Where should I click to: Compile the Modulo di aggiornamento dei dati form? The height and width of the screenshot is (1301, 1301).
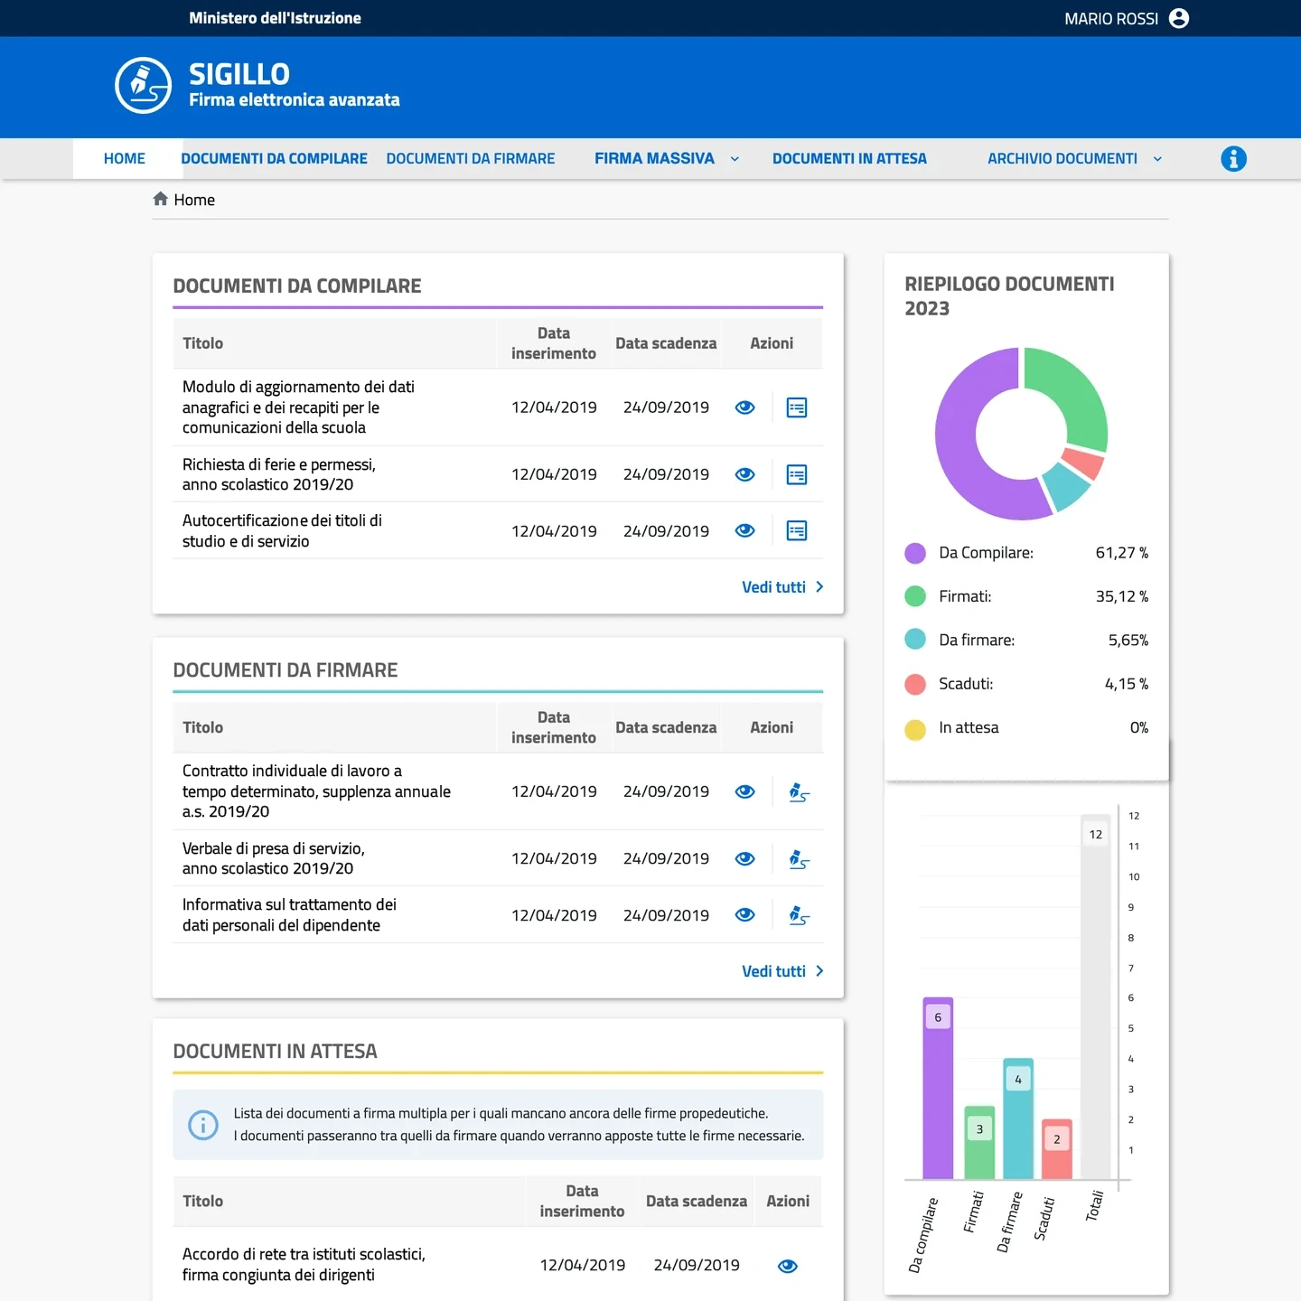pos(797,407)
